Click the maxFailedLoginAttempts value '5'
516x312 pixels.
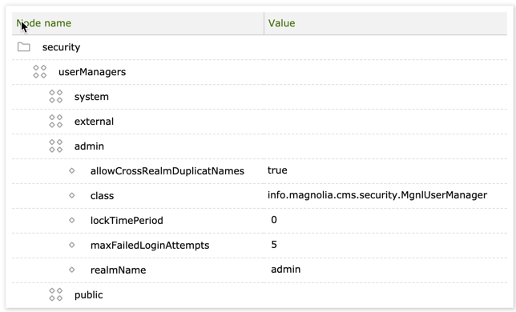pyautogui.click(x=274, y=244)
